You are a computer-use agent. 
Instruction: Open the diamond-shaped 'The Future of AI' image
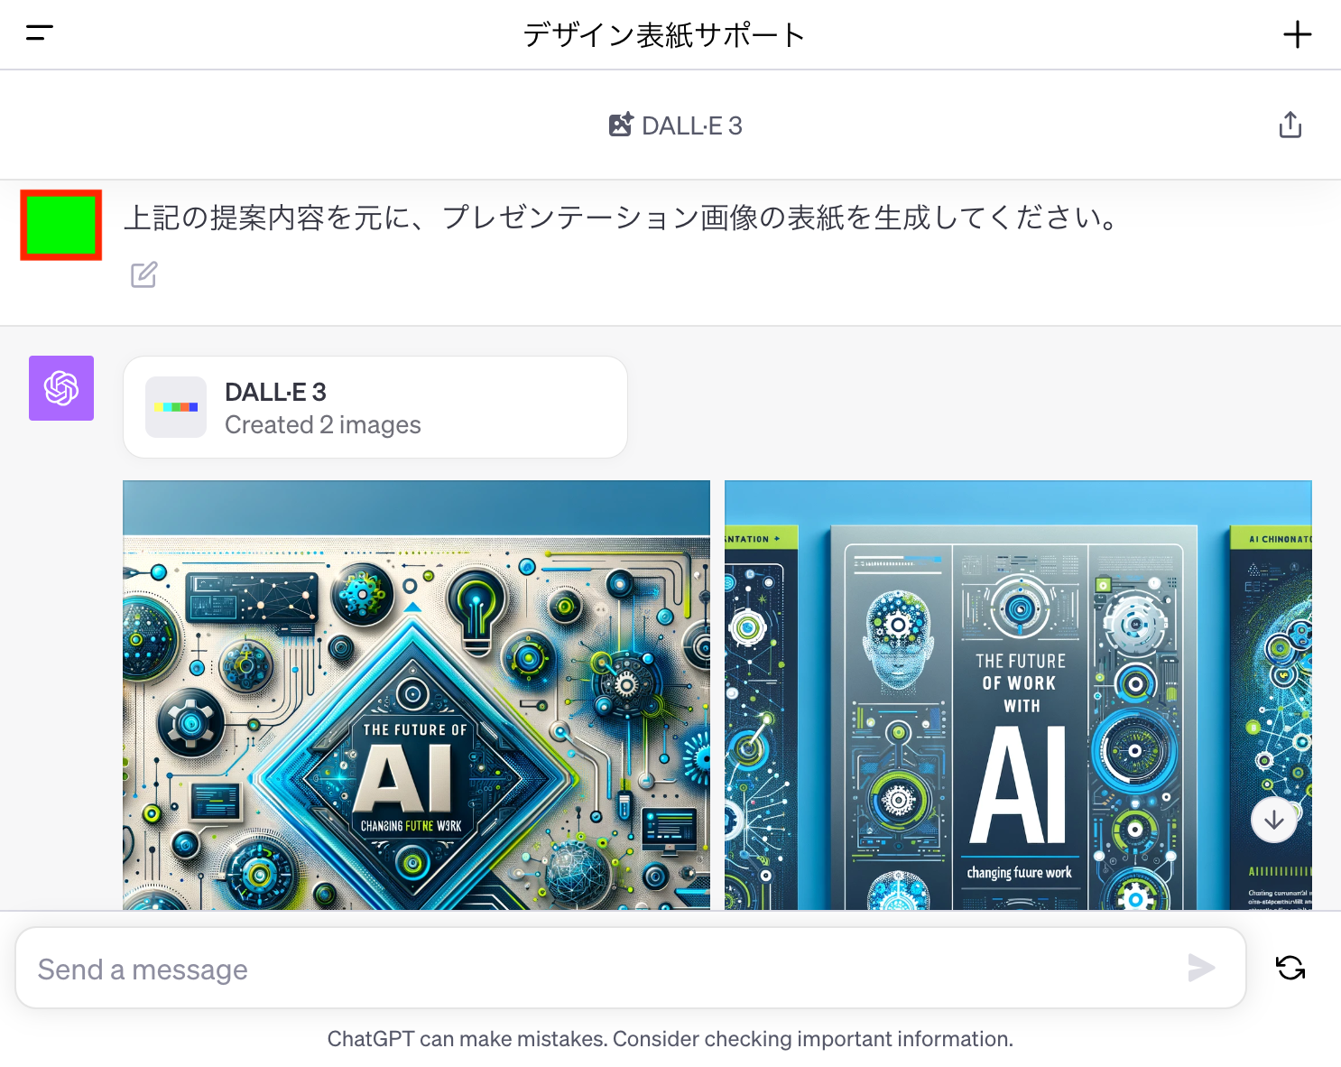click(416, 695)
